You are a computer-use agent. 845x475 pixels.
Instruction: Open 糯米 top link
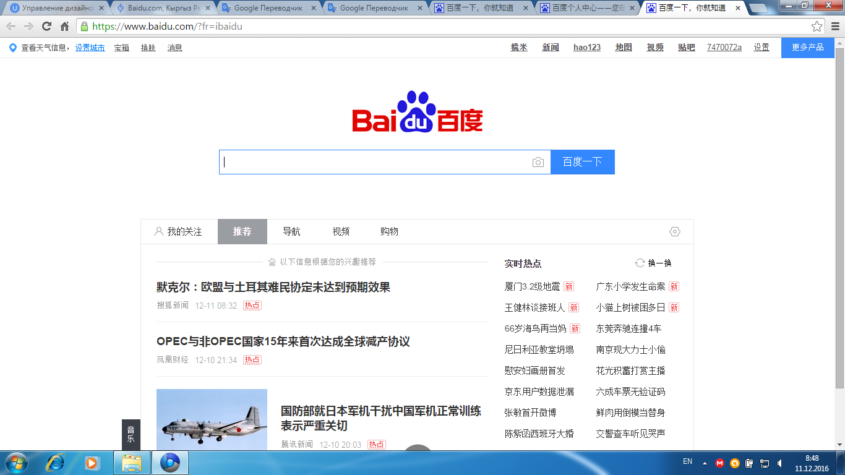[519, 48]
